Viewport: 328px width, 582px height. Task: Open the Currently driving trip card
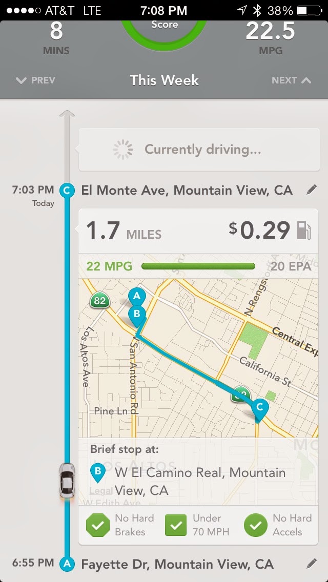pos(199,150)
